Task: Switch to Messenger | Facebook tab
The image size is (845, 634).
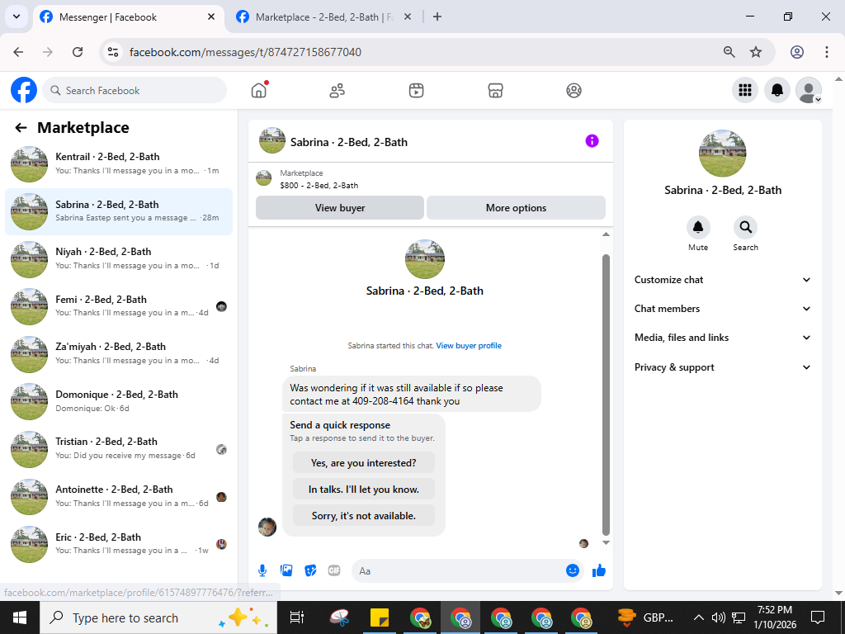Action: pos(130,17)
